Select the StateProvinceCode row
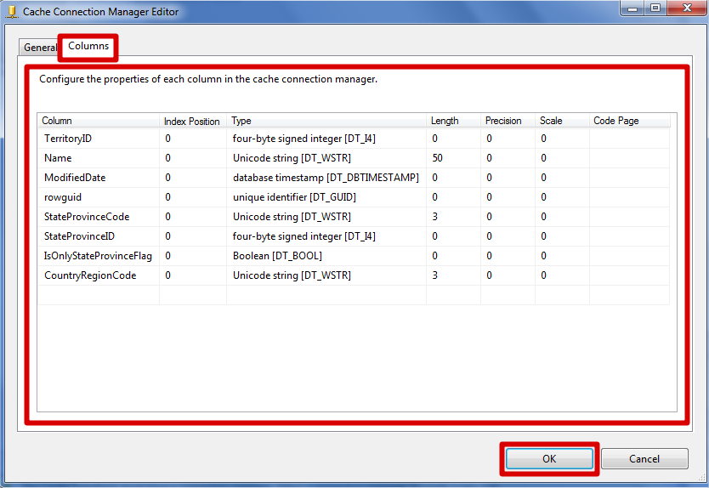 (87, 216)
